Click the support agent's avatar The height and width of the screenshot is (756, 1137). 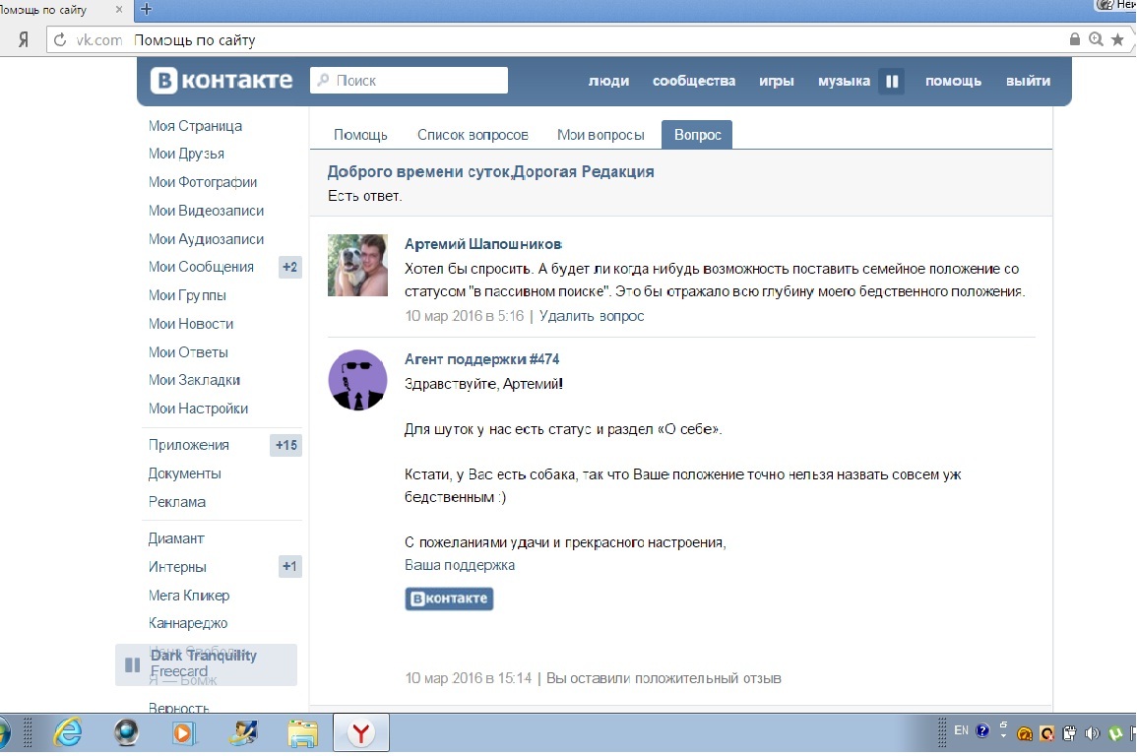(356, 380)
